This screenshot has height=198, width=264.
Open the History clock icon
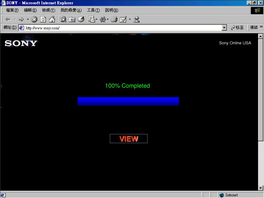click(x=81, y=19)
